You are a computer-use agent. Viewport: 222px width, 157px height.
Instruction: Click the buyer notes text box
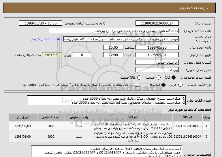tap(106, 151)
